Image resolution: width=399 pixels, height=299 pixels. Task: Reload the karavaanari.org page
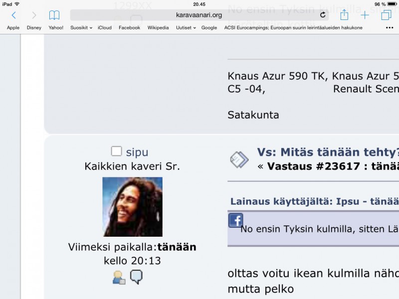pyautogui.click(x=323, y=15)
